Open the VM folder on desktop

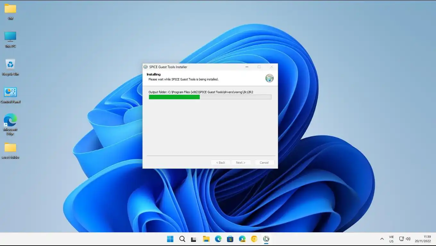[x=10, y=12]
